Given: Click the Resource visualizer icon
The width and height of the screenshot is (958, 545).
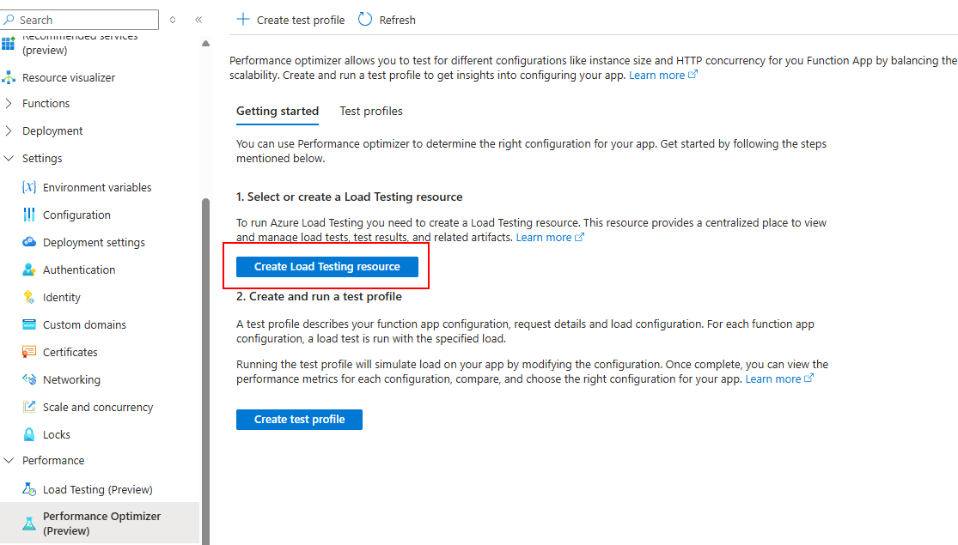Looking at the screenshot, I should (x=9, y=77).
